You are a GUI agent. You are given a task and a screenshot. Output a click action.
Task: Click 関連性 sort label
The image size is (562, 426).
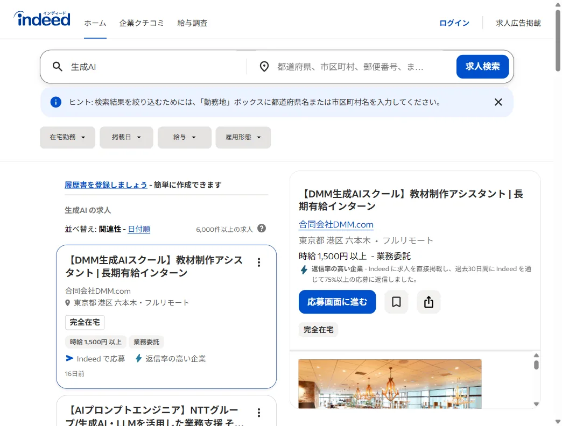[x=110, y=229]
